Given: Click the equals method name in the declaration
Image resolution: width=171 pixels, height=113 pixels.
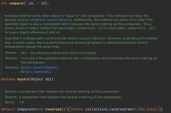Looking at the screenshot, I should coord(23,79).
